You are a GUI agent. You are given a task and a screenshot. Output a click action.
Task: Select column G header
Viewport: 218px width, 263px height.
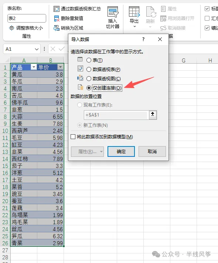184,60
